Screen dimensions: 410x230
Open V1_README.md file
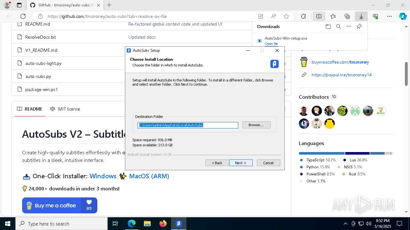41,50
